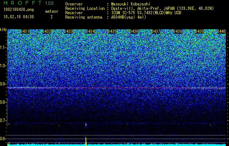Image resolution: width=229 pixels, height=146 pixels.
Task: Click the tall yellow power spike near 0434
Action: (86, 141)
